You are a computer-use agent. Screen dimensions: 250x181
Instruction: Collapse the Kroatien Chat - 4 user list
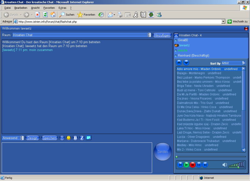(176, 35)
